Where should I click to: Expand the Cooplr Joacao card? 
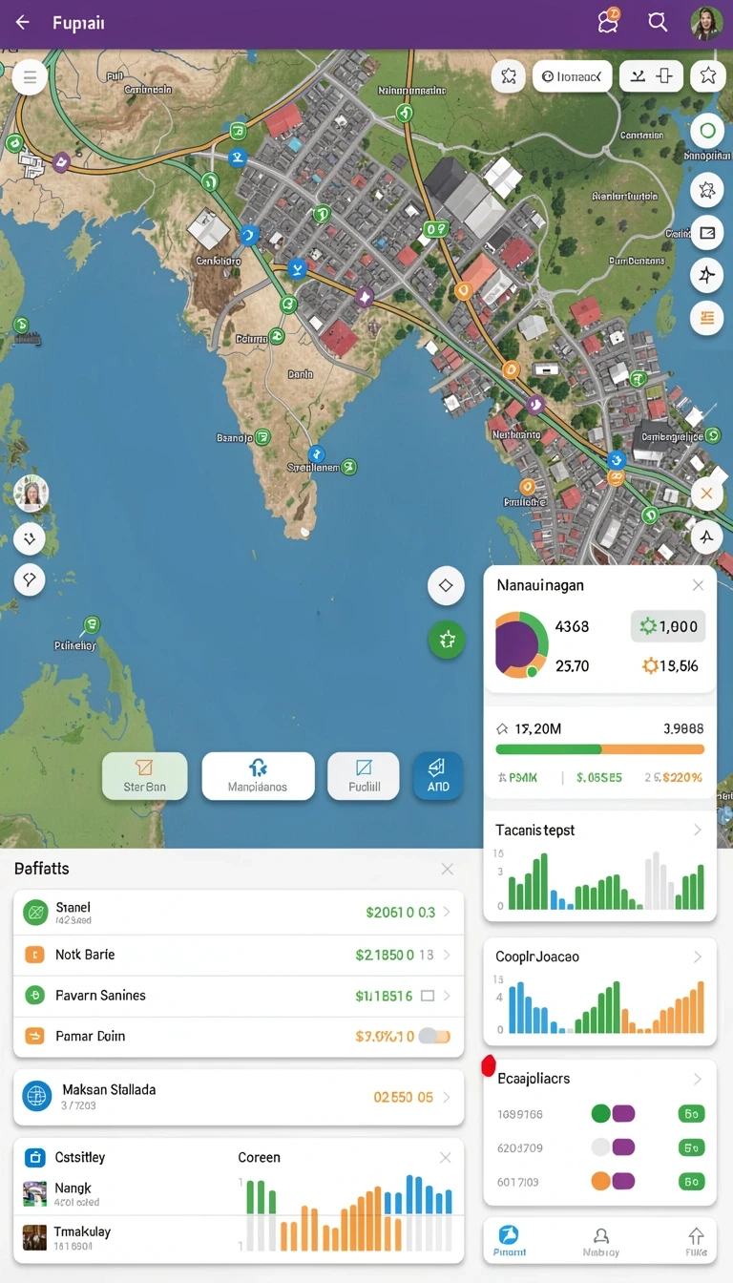click(698, 957)
